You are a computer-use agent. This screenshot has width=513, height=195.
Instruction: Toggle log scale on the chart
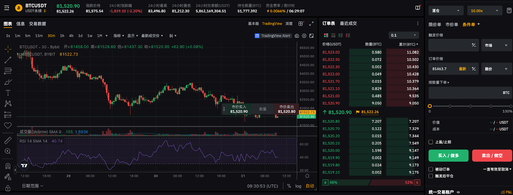coord(298,186)
